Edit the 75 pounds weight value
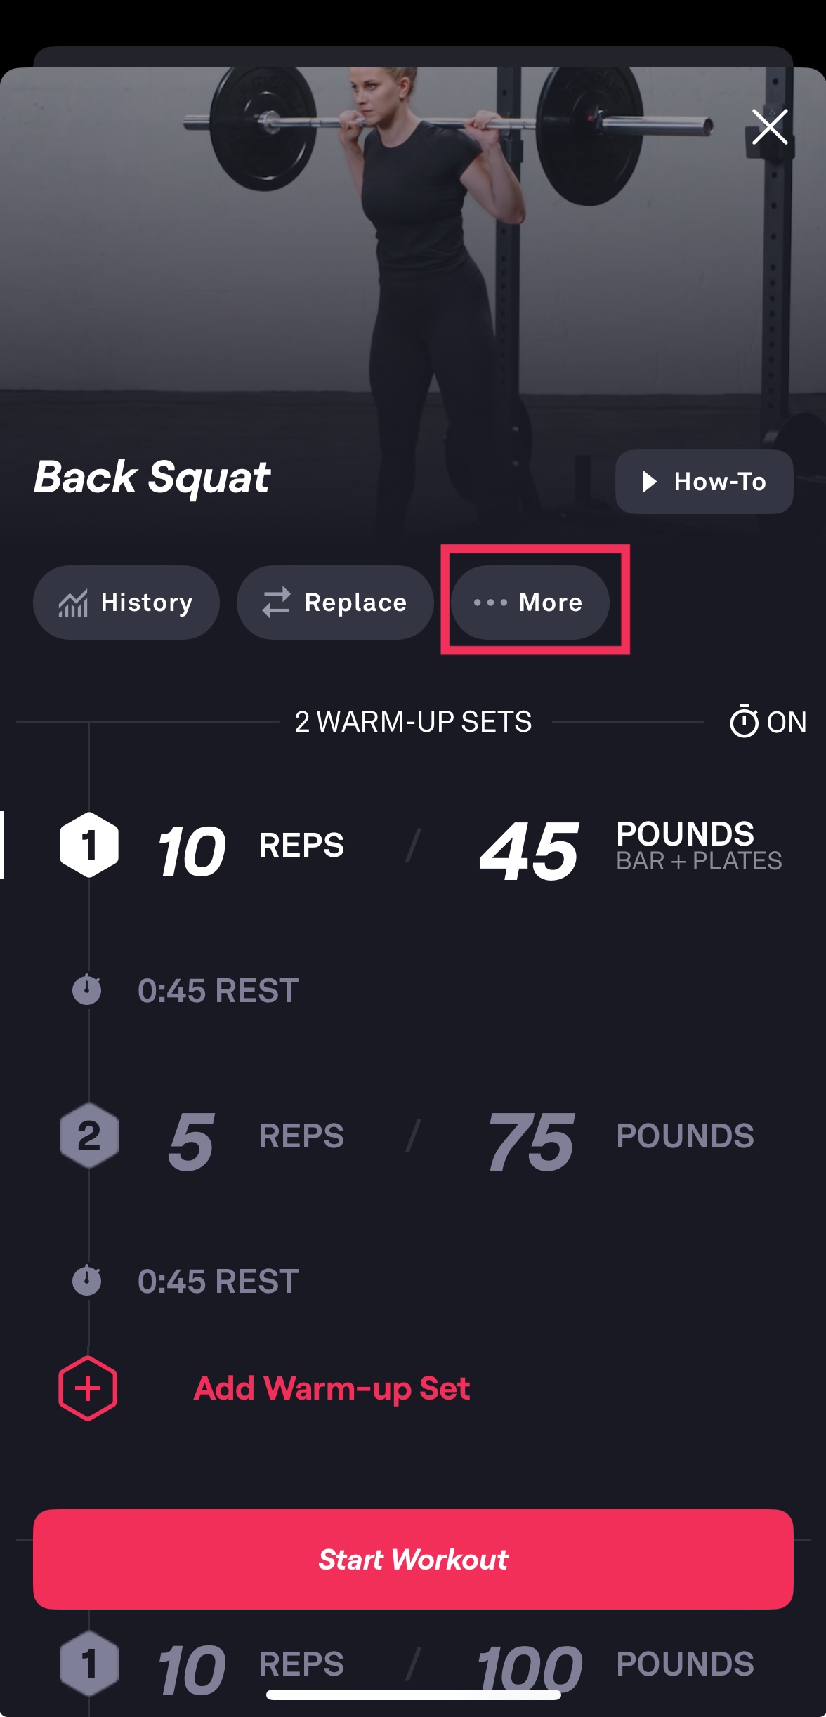The image size is (826, 1717). [531, 1142]
